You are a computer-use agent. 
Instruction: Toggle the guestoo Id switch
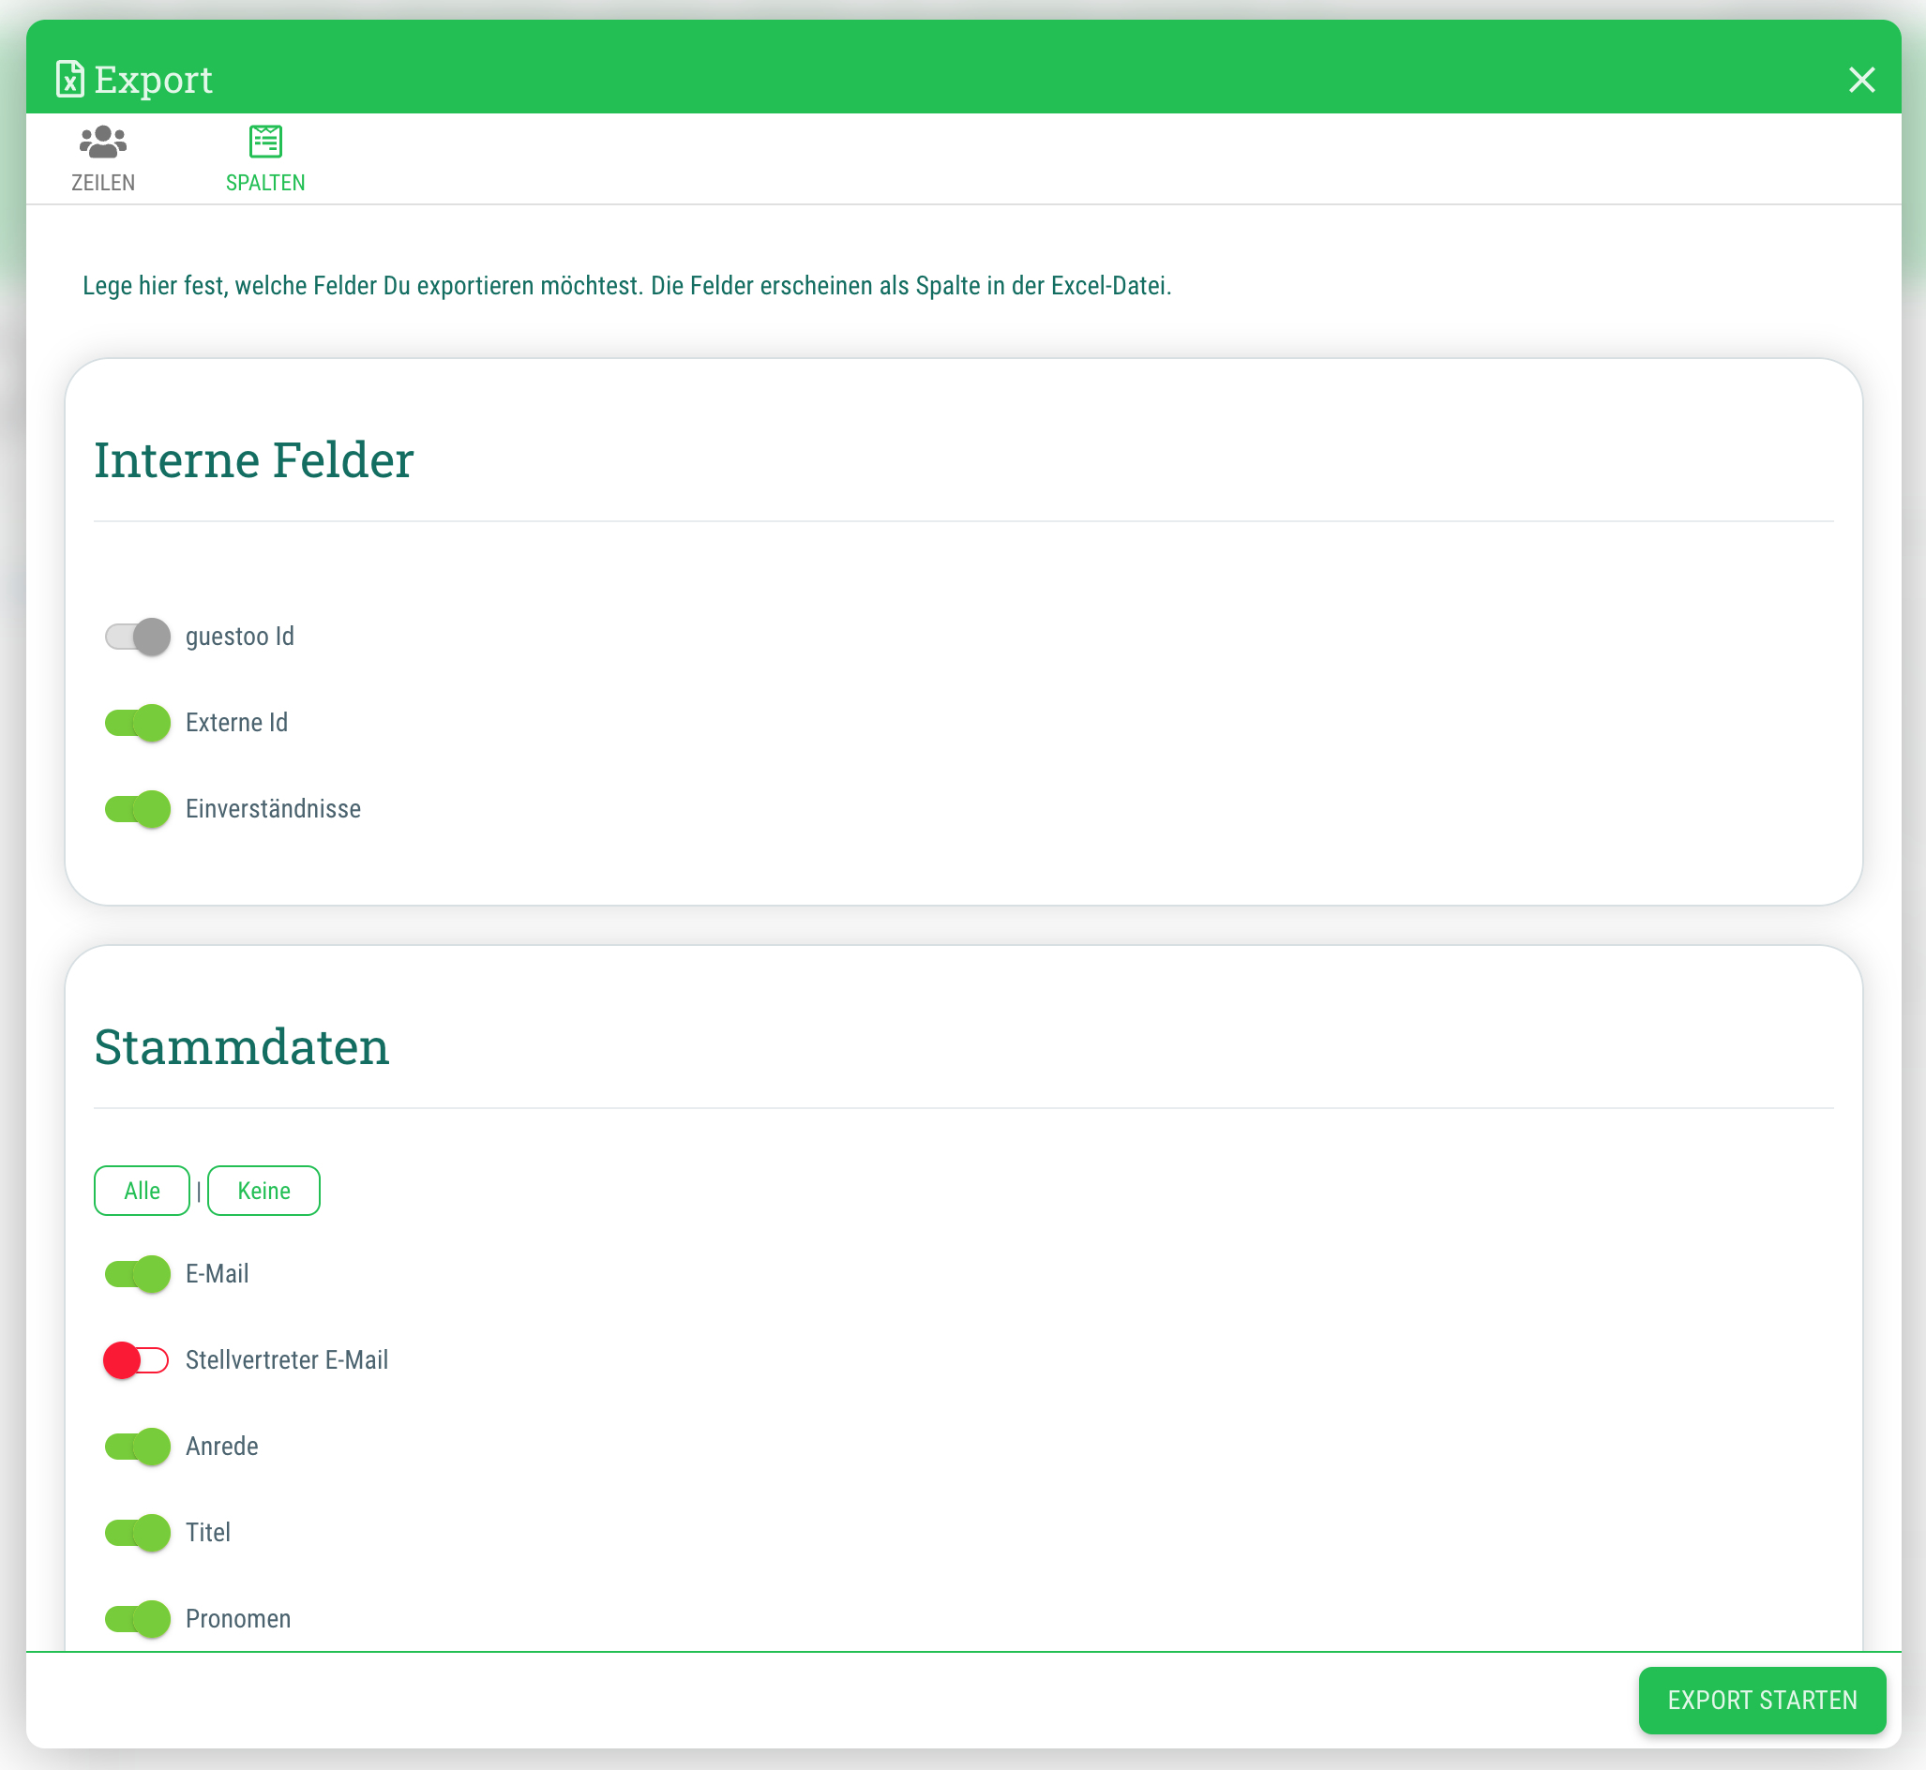pyautogui.click(x=137, y=637)
